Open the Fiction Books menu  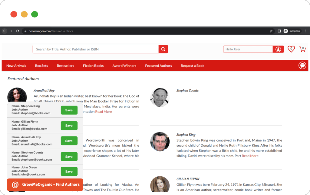93,66
